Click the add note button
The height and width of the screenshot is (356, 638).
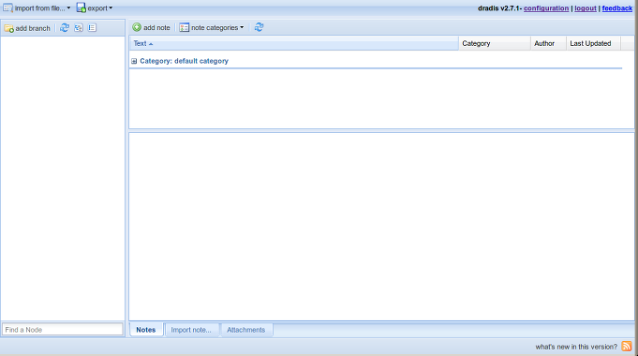click(152, 28)
